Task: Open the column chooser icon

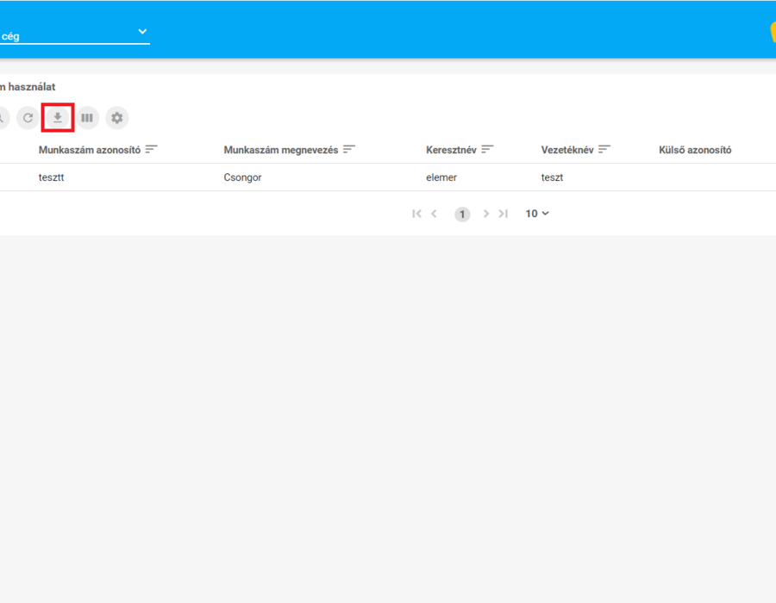Action: click(87, 118)
